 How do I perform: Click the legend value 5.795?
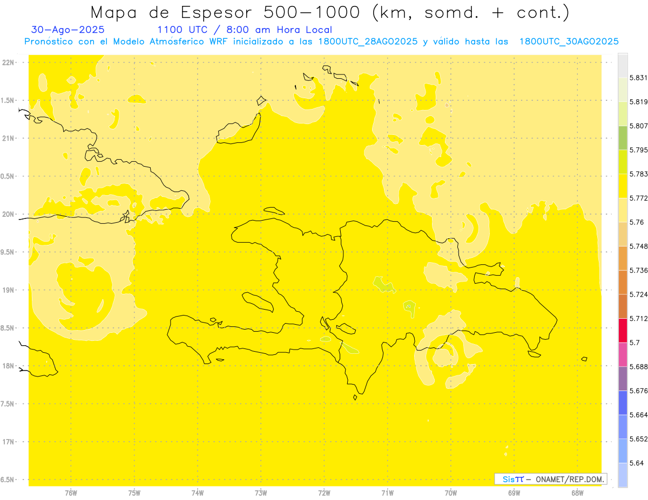[x=639, y=150]
